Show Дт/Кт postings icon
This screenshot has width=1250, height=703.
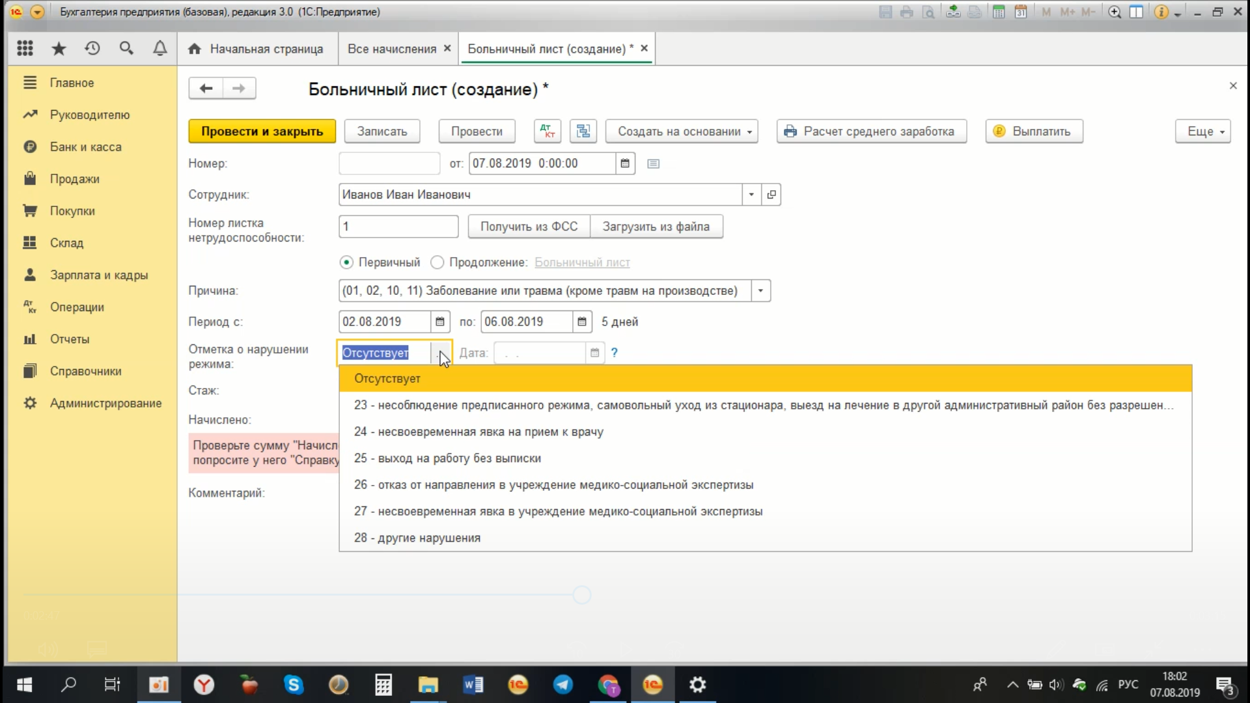(x=548, y=131)
